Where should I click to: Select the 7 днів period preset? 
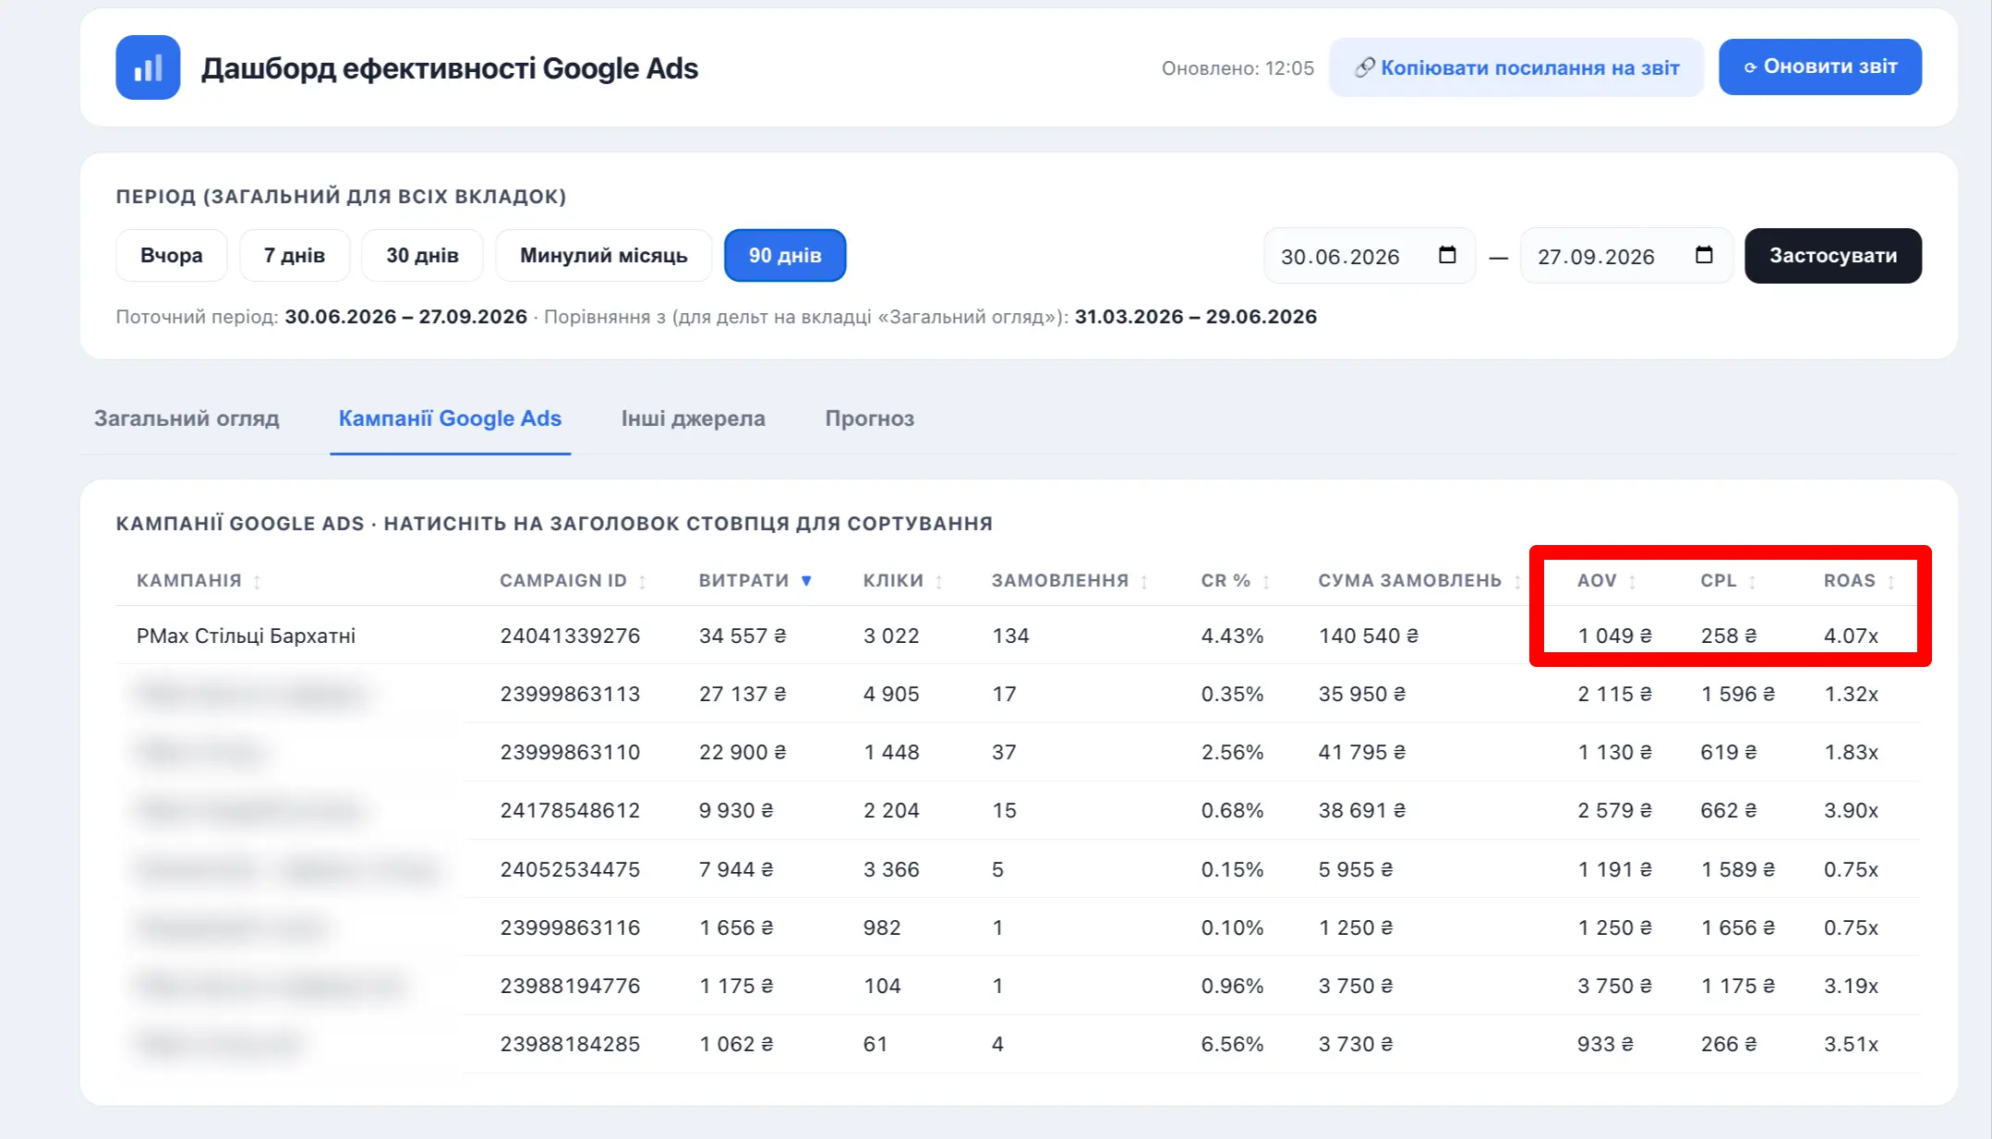pos(295,255)
